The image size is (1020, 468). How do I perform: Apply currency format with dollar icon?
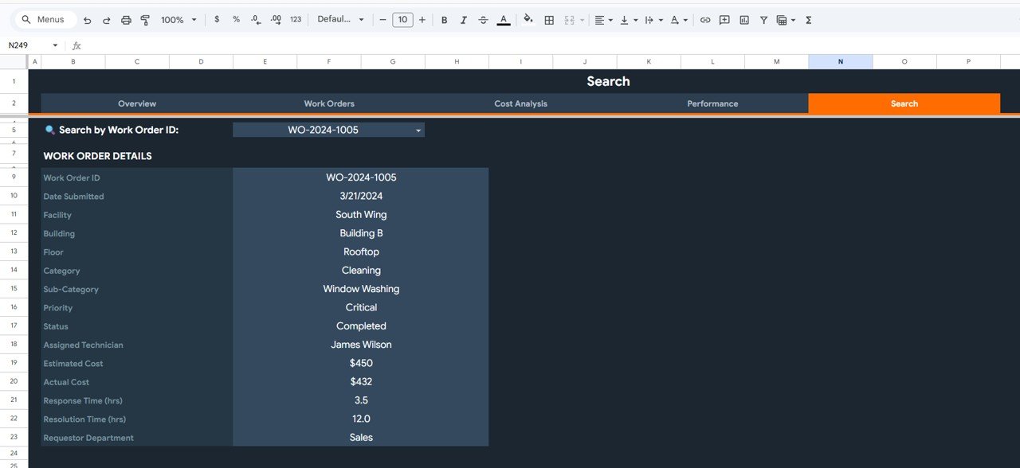point(216,19)
